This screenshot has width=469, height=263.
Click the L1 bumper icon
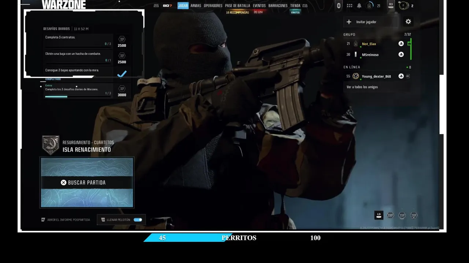point(156,5)
